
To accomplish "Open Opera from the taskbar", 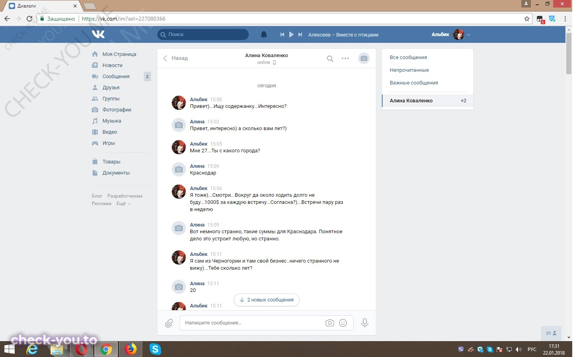I will (81, 349).
